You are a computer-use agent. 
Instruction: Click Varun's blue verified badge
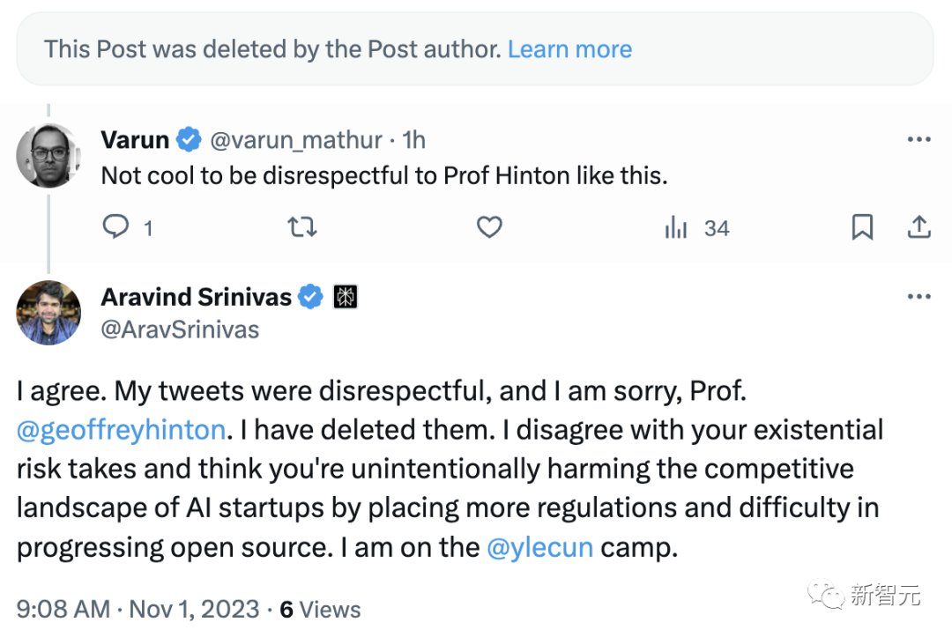188,139
